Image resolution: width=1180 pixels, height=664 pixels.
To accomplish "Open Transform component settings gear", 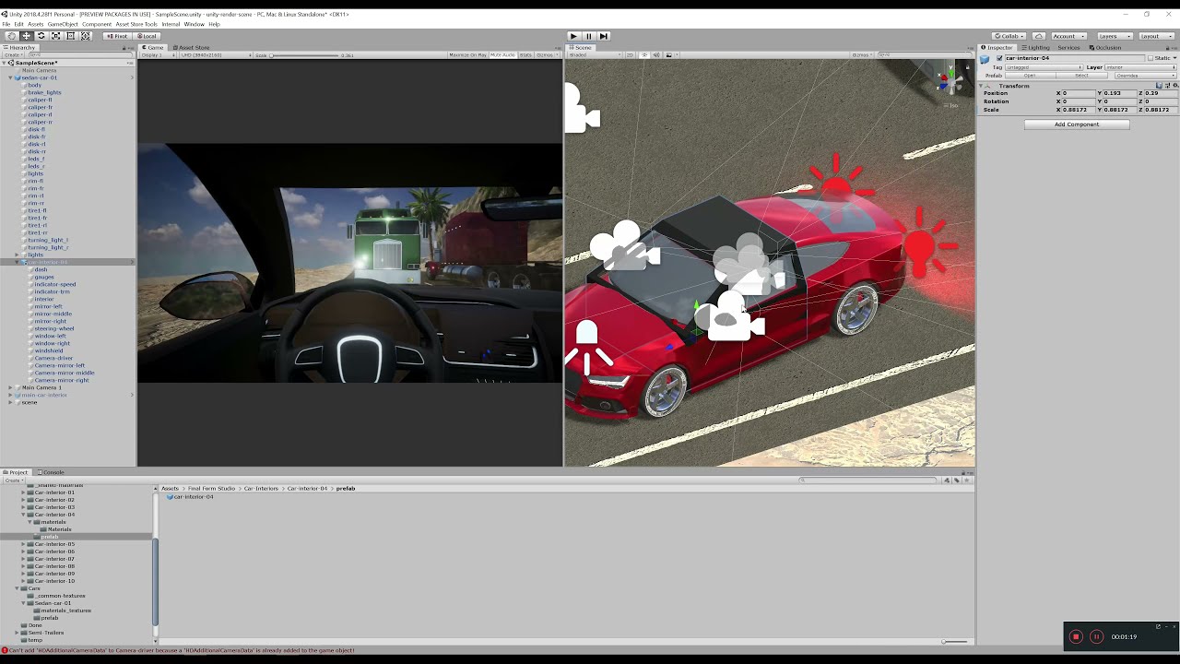I will (x=1174, y=86).
